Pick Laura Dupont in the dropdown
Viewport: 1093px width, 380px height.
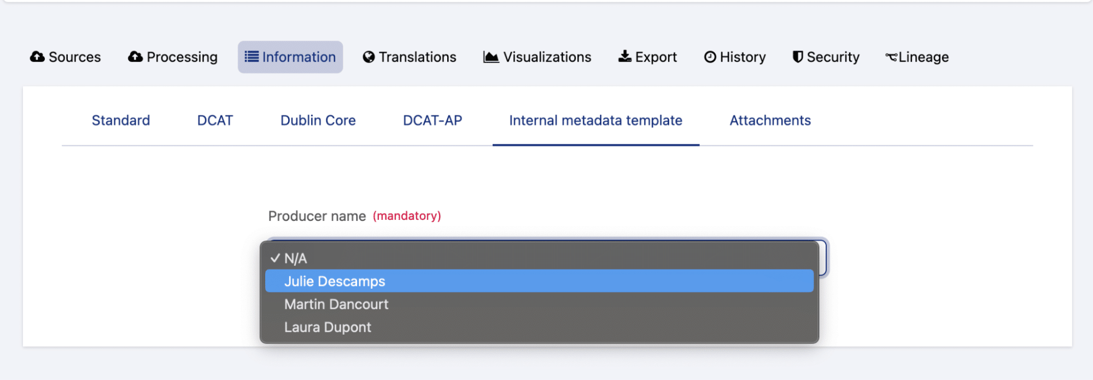point(328,327)
